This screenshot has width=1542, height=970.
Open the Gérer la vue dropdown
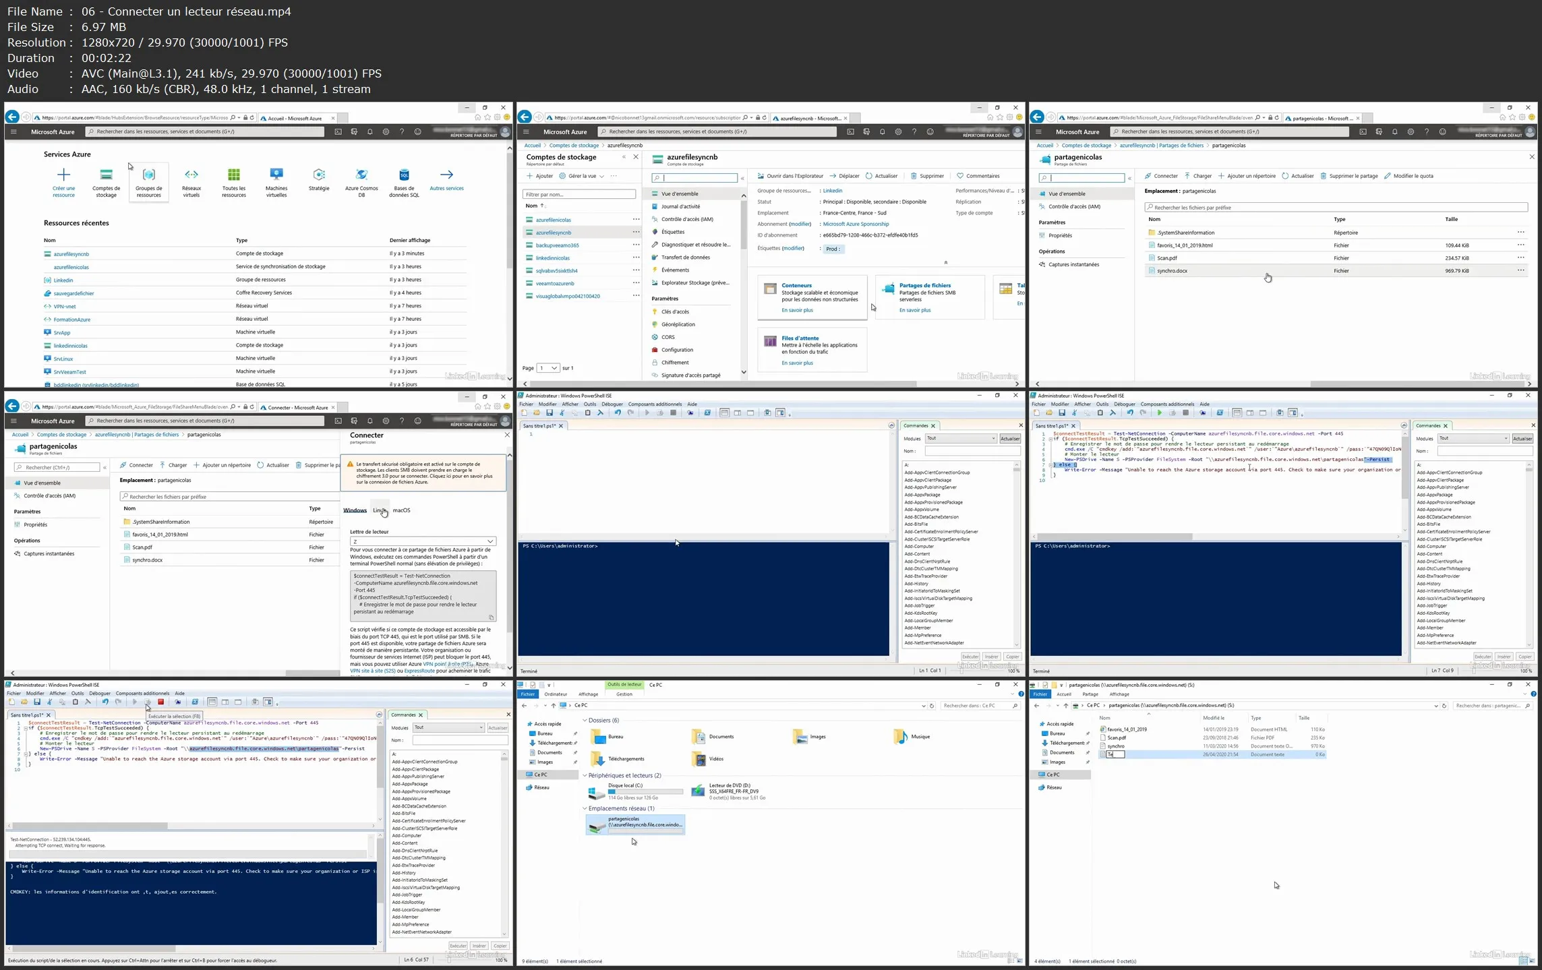582,176
